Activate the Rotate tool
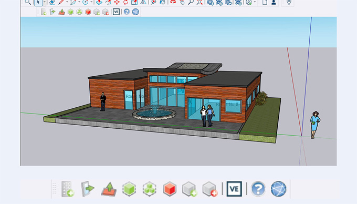 125,2
